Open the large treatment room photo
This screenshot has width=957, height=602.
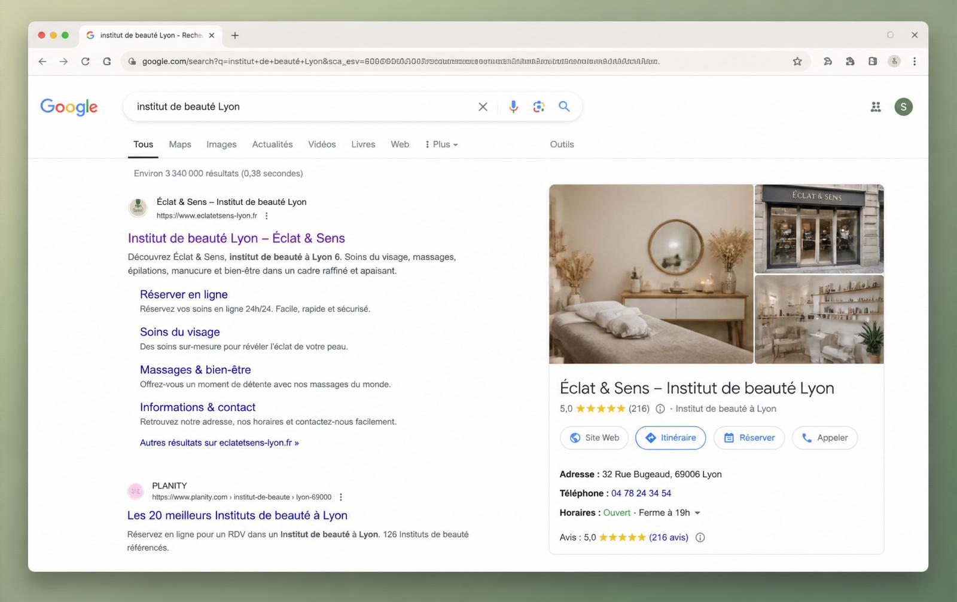pos(651,274)
